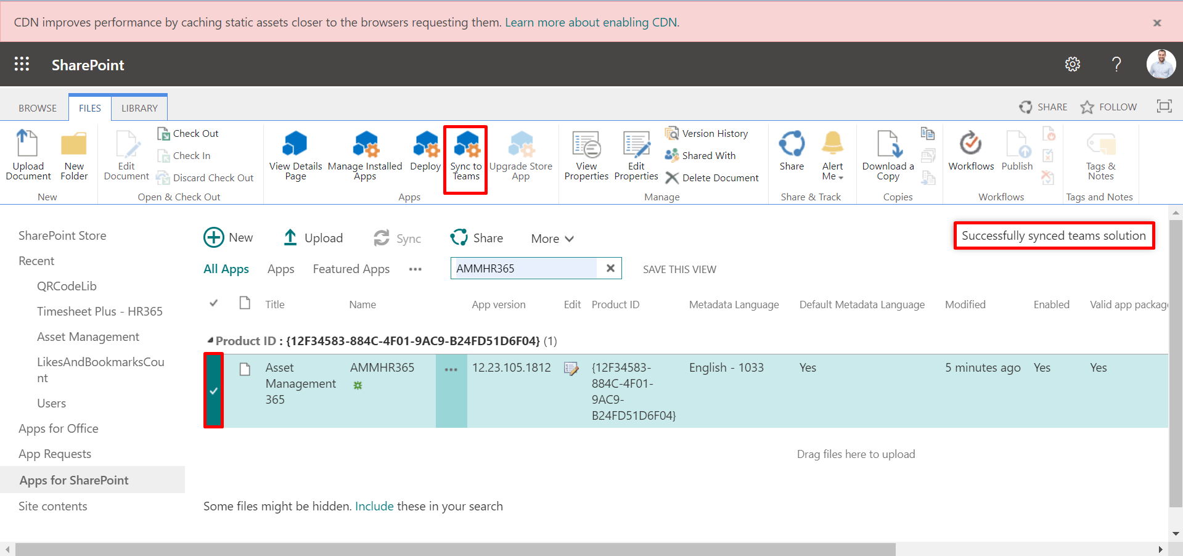Open Apps for Office in navigation
The image size is (1183, 556).
click(59, 428)
